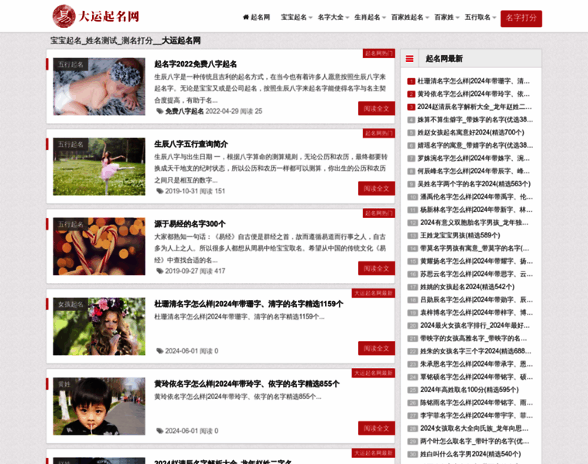588x464 pixels.
Task: Open the flower crown girl thumbnail
Action: [x=99, y=326]
